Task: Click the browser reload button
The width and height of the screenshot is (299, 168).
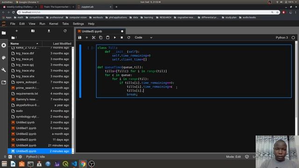Action: coord(14,12)
